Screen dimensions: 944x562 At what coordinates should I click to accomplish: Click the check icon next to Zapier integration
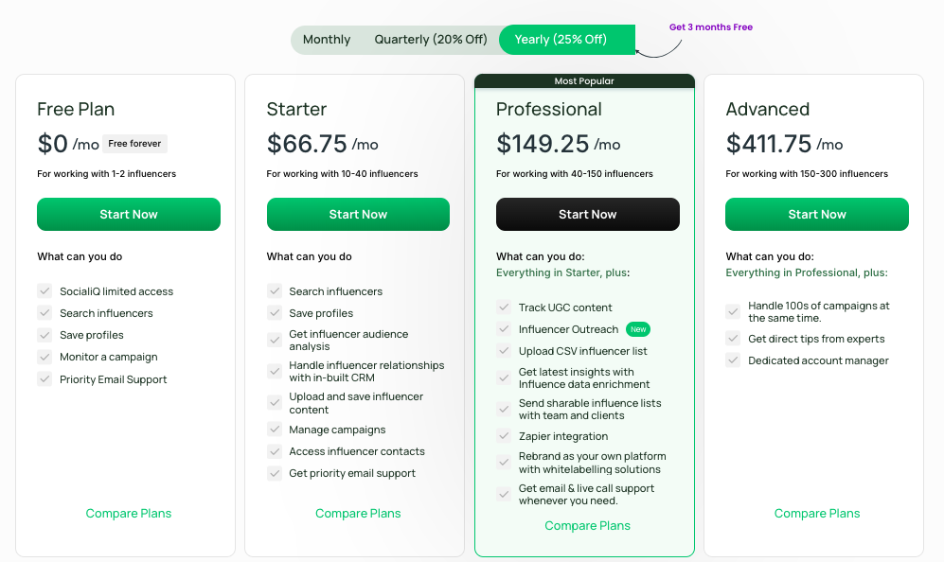[504, 436]
